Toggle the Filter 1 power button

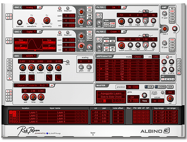(124, 8)
